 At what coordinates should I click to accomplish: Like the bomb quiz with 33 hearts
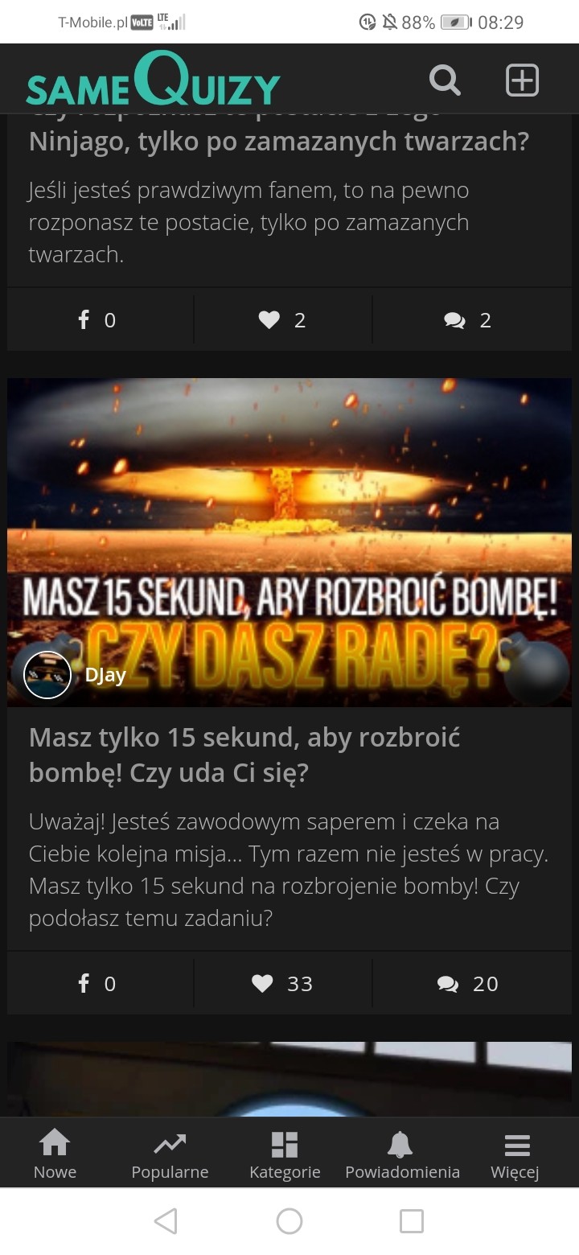282,983
